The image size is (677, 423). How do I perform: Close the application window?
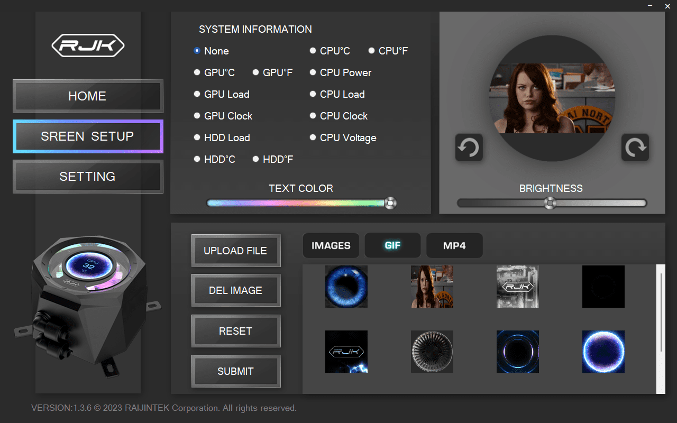coord(667,6)
